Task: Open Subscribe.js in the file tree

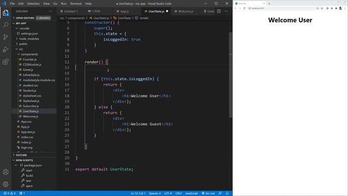Action: 30,106
